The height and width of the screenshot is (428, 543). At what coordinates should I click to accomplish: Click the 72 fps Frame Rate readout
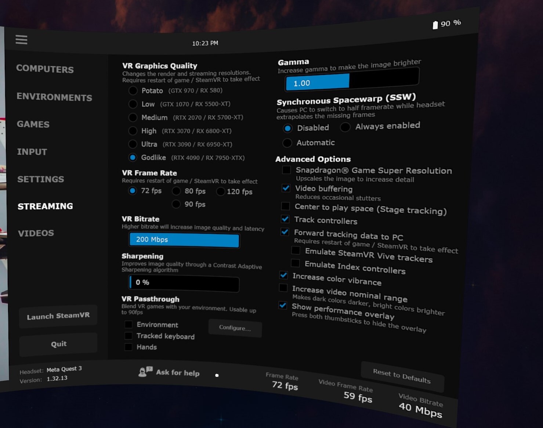click(285, 385)
